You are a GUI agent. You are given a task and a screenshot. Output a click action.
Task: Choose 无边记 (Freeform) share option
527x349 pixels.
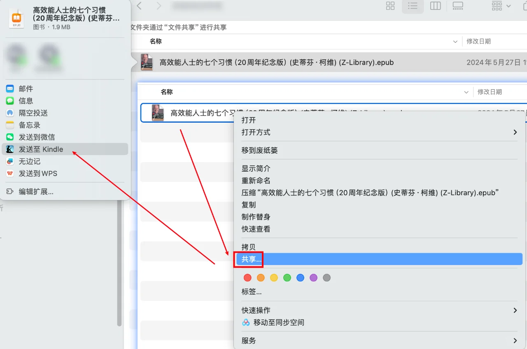point(65,161)
